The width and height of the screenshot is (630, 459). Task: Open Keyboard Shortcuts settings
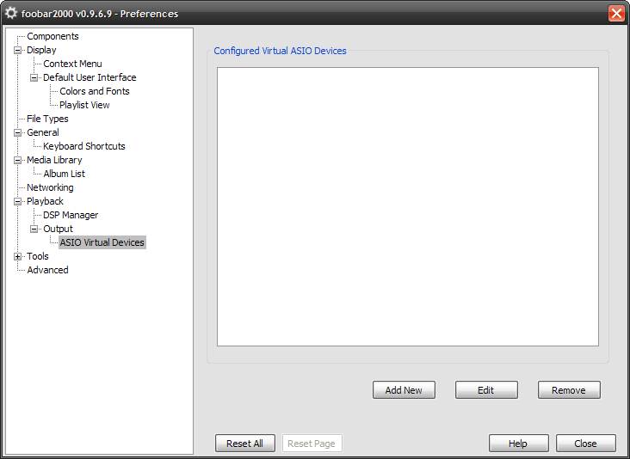click(x=84, y=146)
